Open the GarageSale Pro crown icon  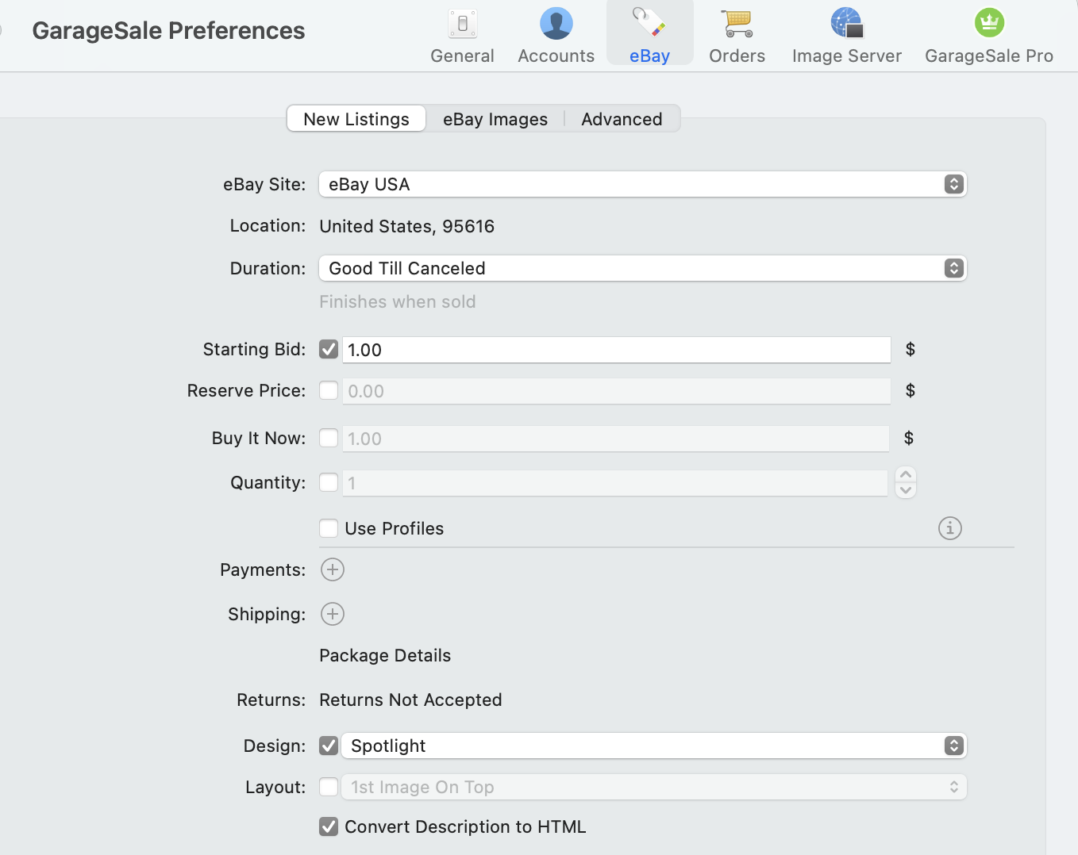989,23
